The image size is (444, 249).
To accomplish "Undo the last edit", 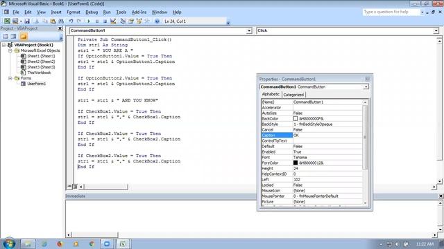I will (x=71, y=21).
